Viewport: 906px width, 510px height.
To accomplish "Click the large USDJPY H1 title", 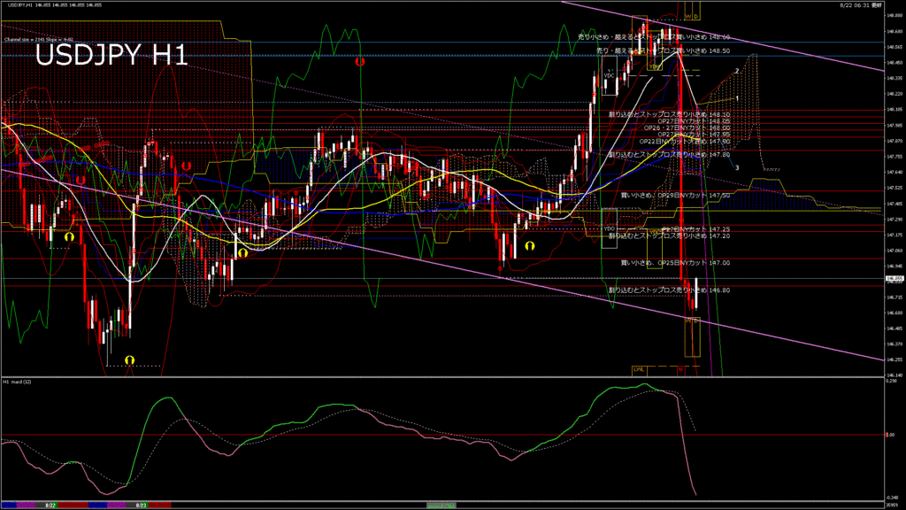I will click(x=111, y=57).
